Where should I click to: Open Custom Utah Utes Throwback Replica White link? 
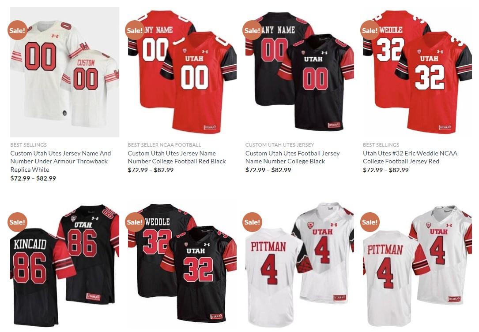coord(60,162)
